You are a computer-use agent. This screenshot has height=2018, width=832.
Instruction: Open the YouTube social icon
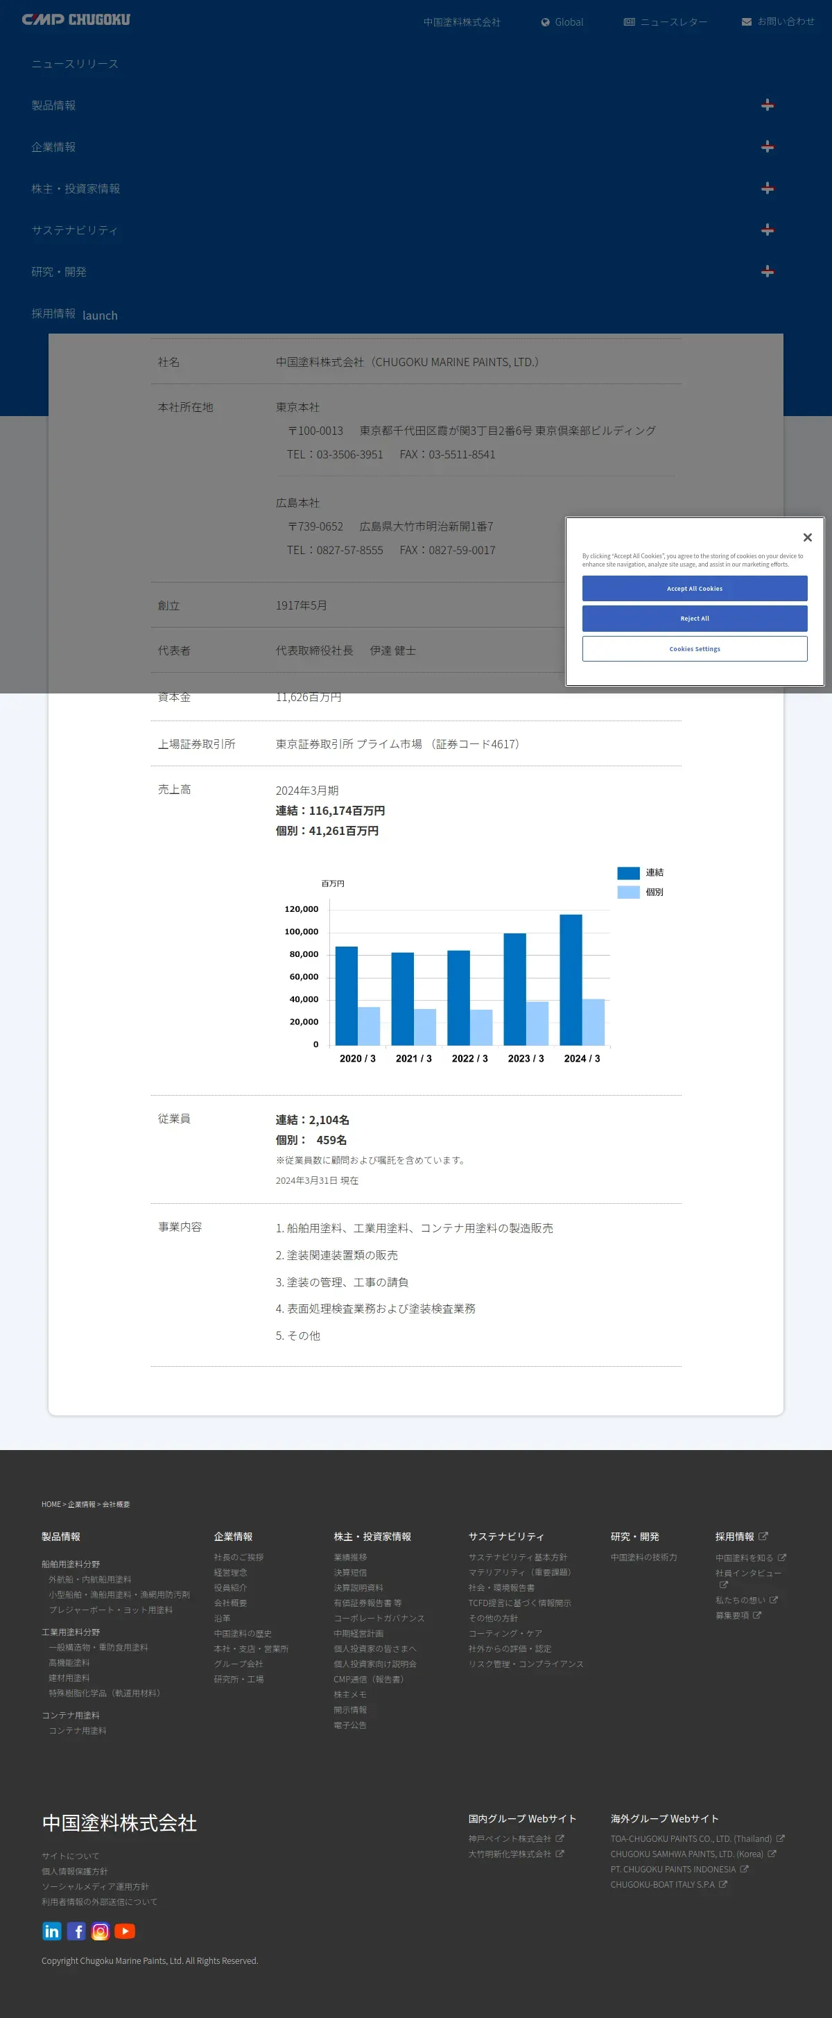pos(125,1931)
